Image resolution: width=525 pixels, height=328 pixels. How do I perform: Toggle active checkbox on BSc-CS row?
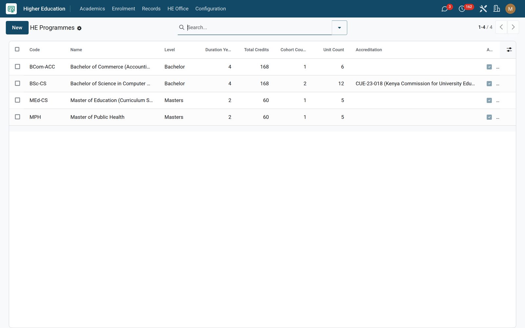click(489, 84)
